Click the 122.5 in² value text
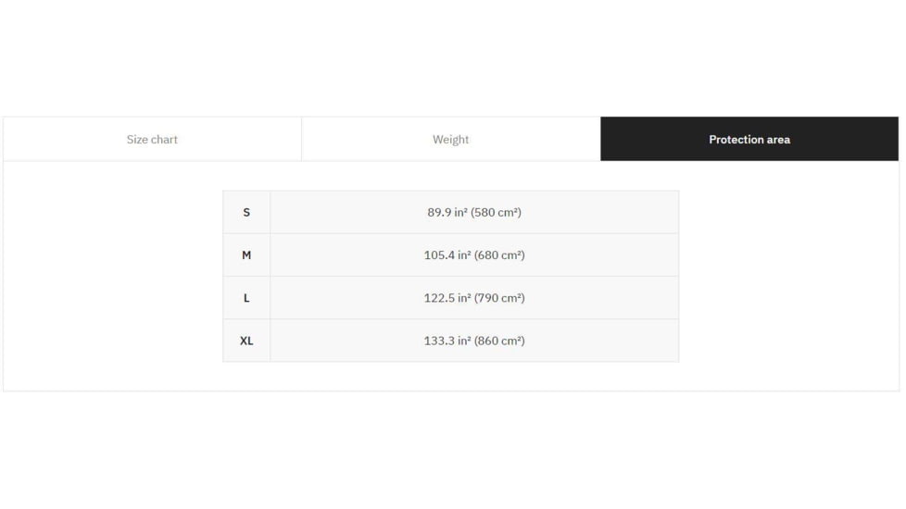Image resolution: width=906 pixels, height=509 pixels. (x=447, y=298)
